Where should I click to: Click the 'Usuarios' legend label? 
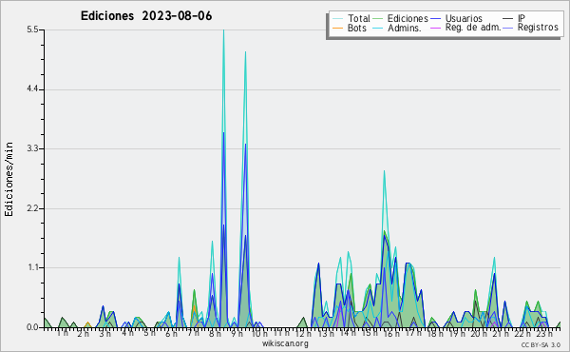tap(464, 18)
